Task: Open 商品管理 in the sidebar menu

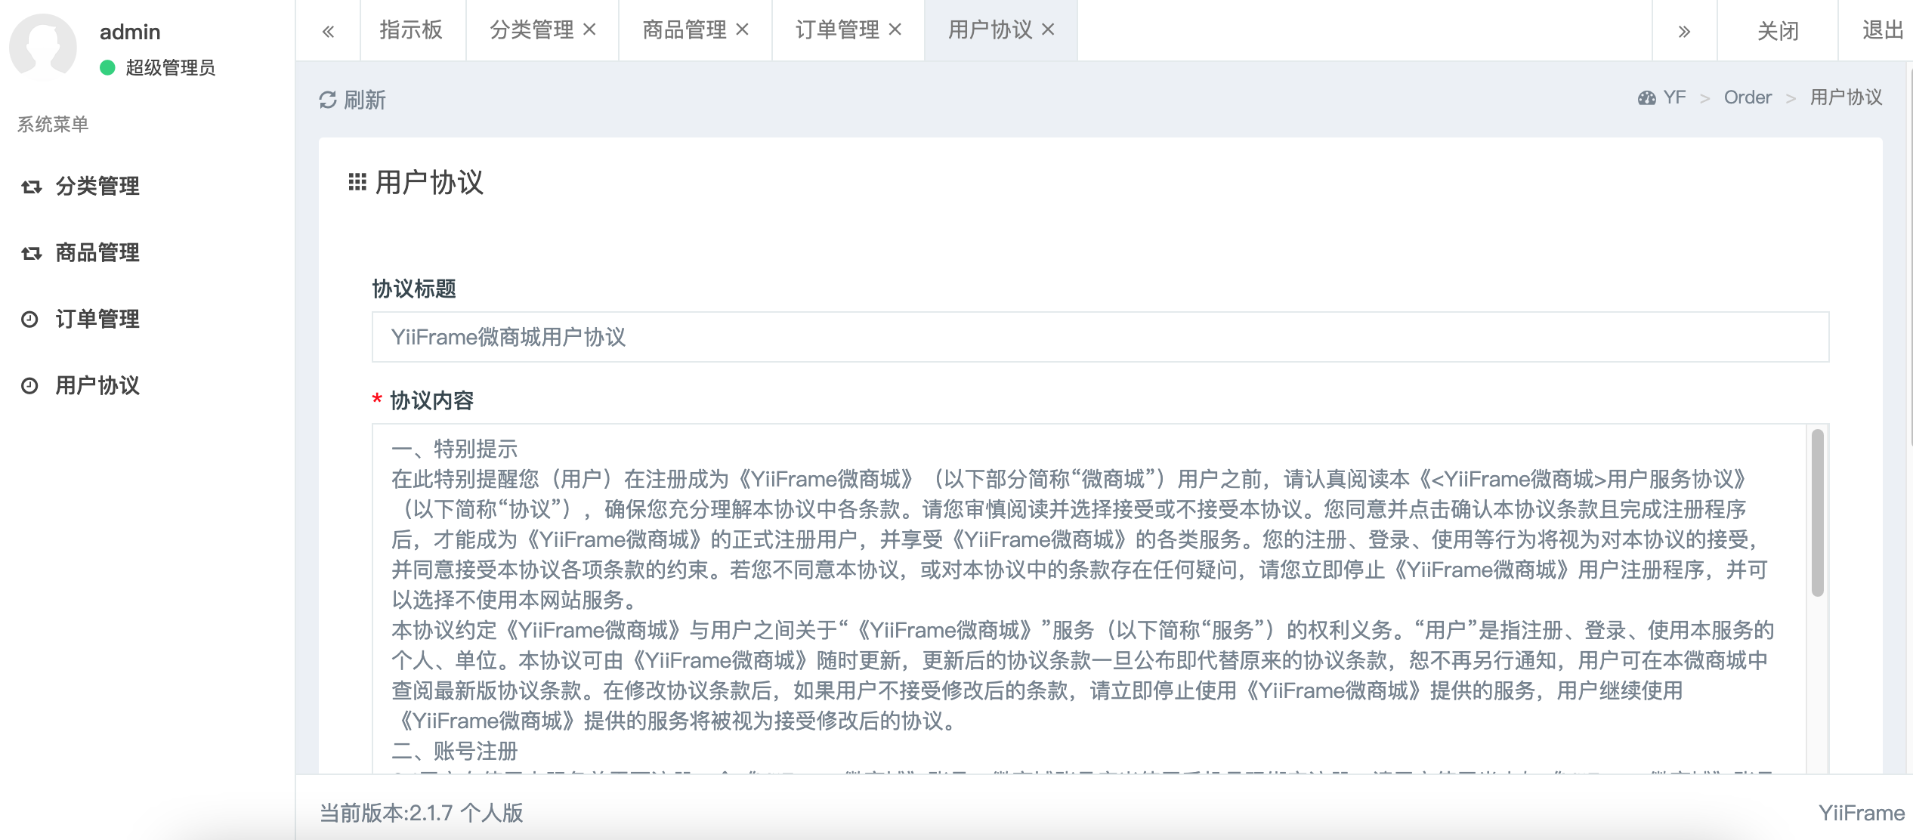Action: [x=97, y=252]
